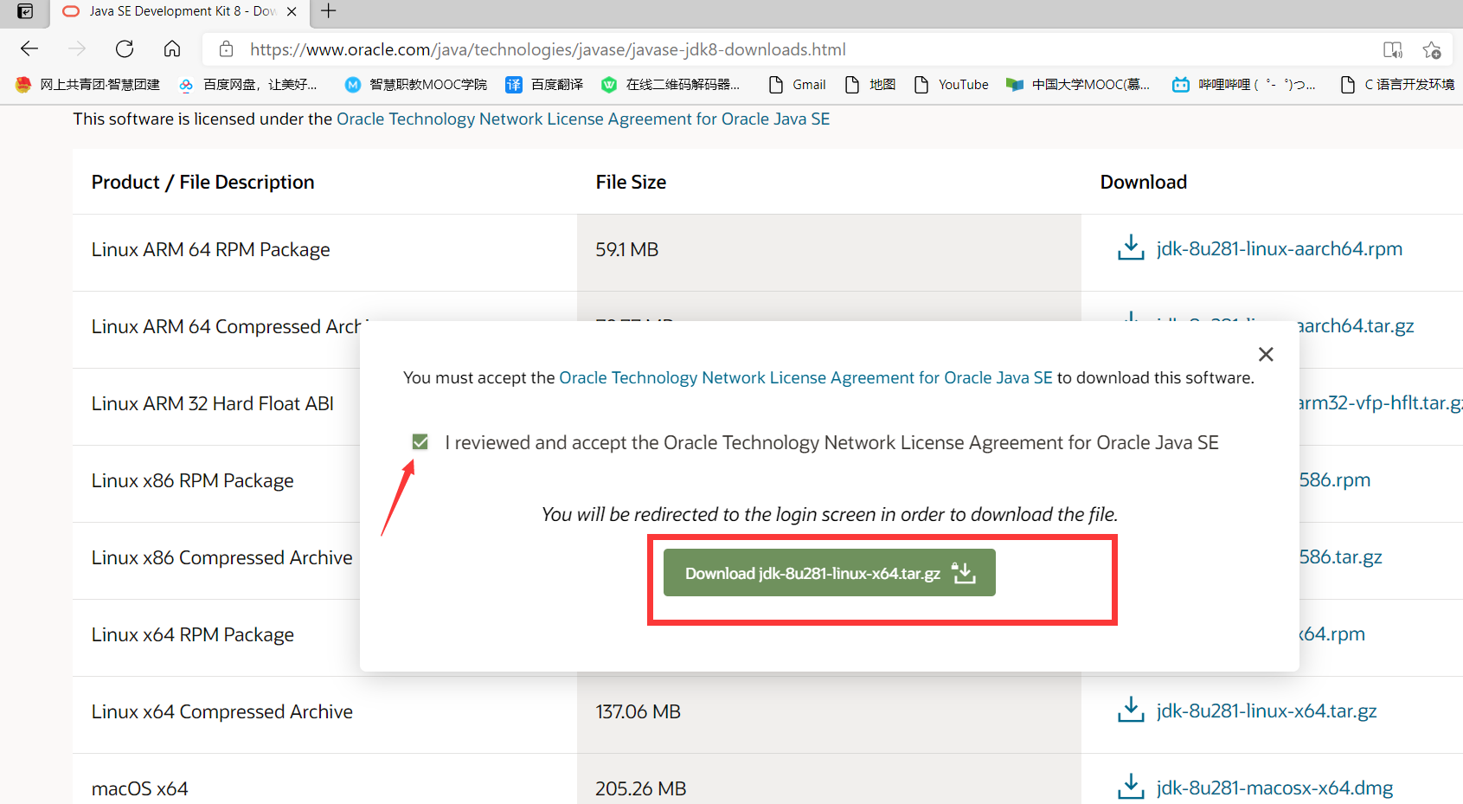
Task: Open the license agreement link at page top
Action: point(583,119)
